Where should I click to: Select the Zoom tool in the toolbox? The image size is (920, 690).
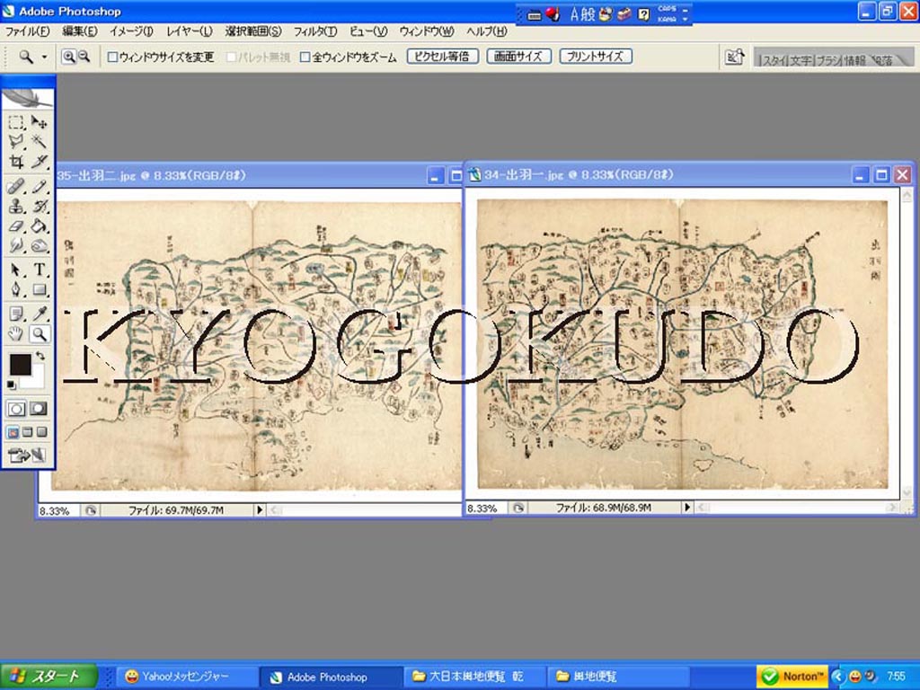pyautogui.click(x=39, y=334)
